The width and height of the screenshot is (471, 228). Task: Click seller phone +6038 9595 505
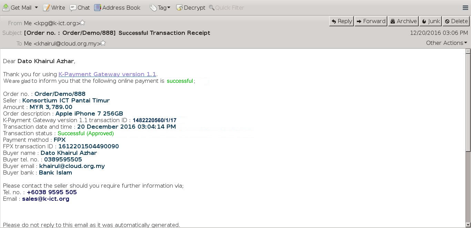pos(52,192)
